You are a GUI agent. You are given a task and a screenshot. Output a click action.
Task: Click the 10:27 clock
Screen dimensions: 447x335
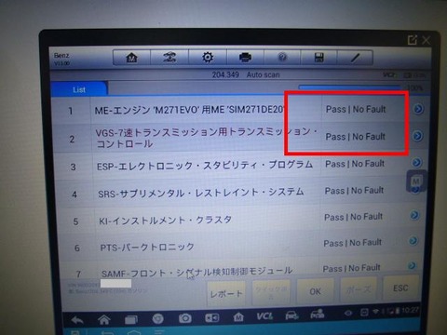(410, 310)
